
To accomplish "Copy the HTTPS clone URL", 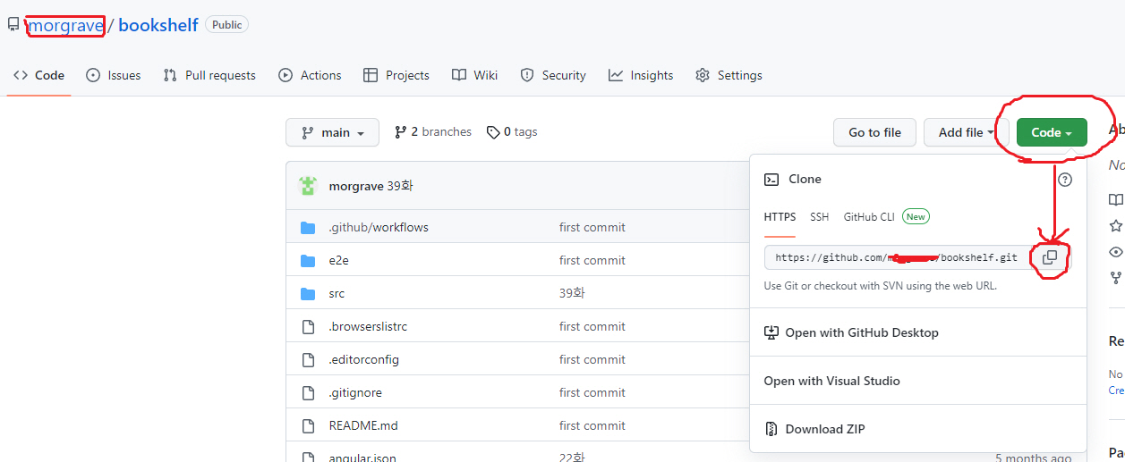I will [x=1050, y=257].
